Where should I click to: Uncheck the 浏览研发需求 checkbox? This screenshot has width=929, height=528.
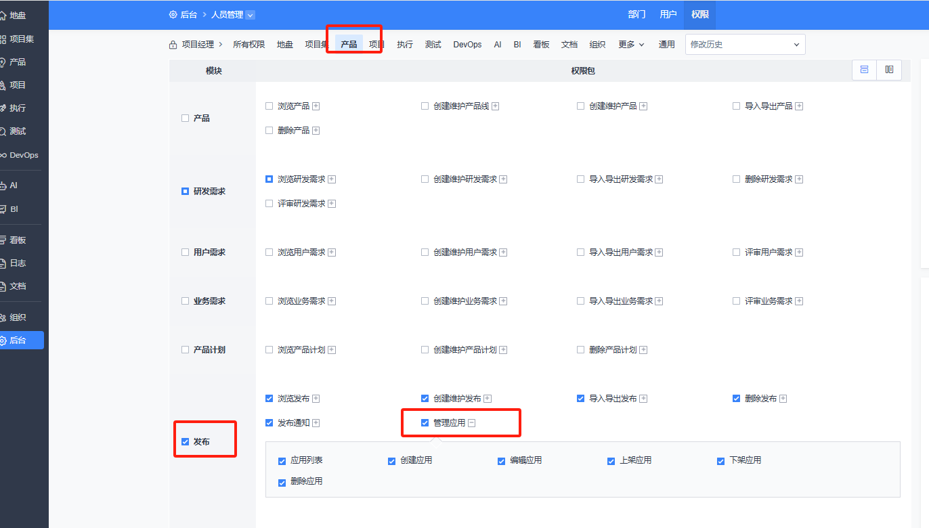point(269,179)
